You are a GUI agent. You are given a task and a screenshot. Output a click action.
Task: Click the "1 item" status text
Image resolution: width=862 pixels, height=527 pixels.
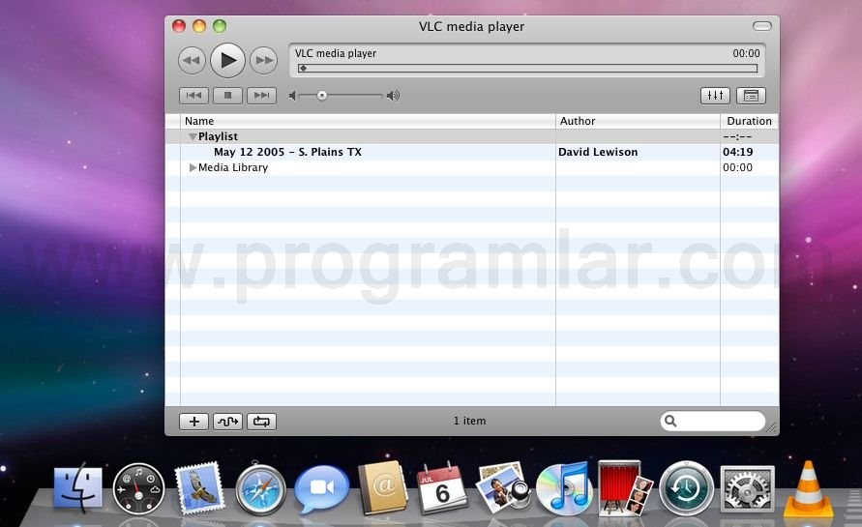pyautogui.click(x=469, y=421)
